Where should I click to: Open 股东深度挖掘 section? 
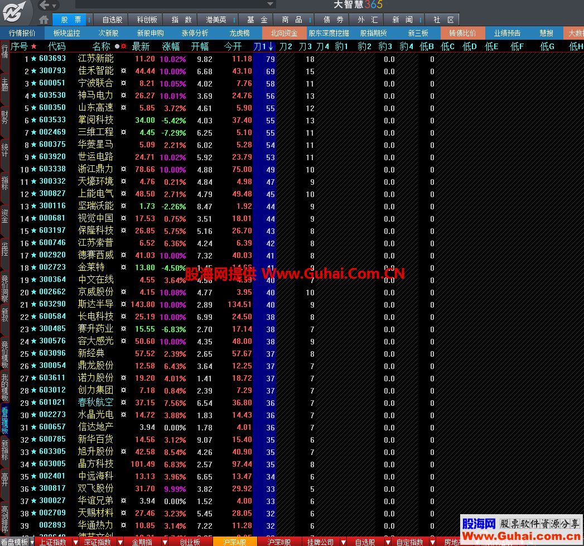[x=329, y=33]
